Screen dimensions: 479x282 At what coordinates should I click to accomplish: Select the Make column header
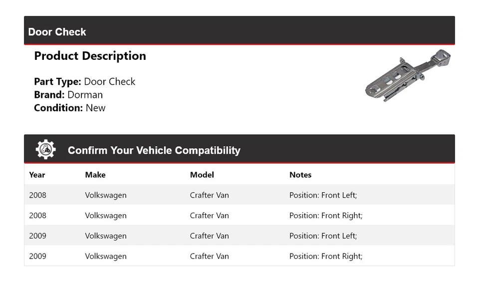95,175
